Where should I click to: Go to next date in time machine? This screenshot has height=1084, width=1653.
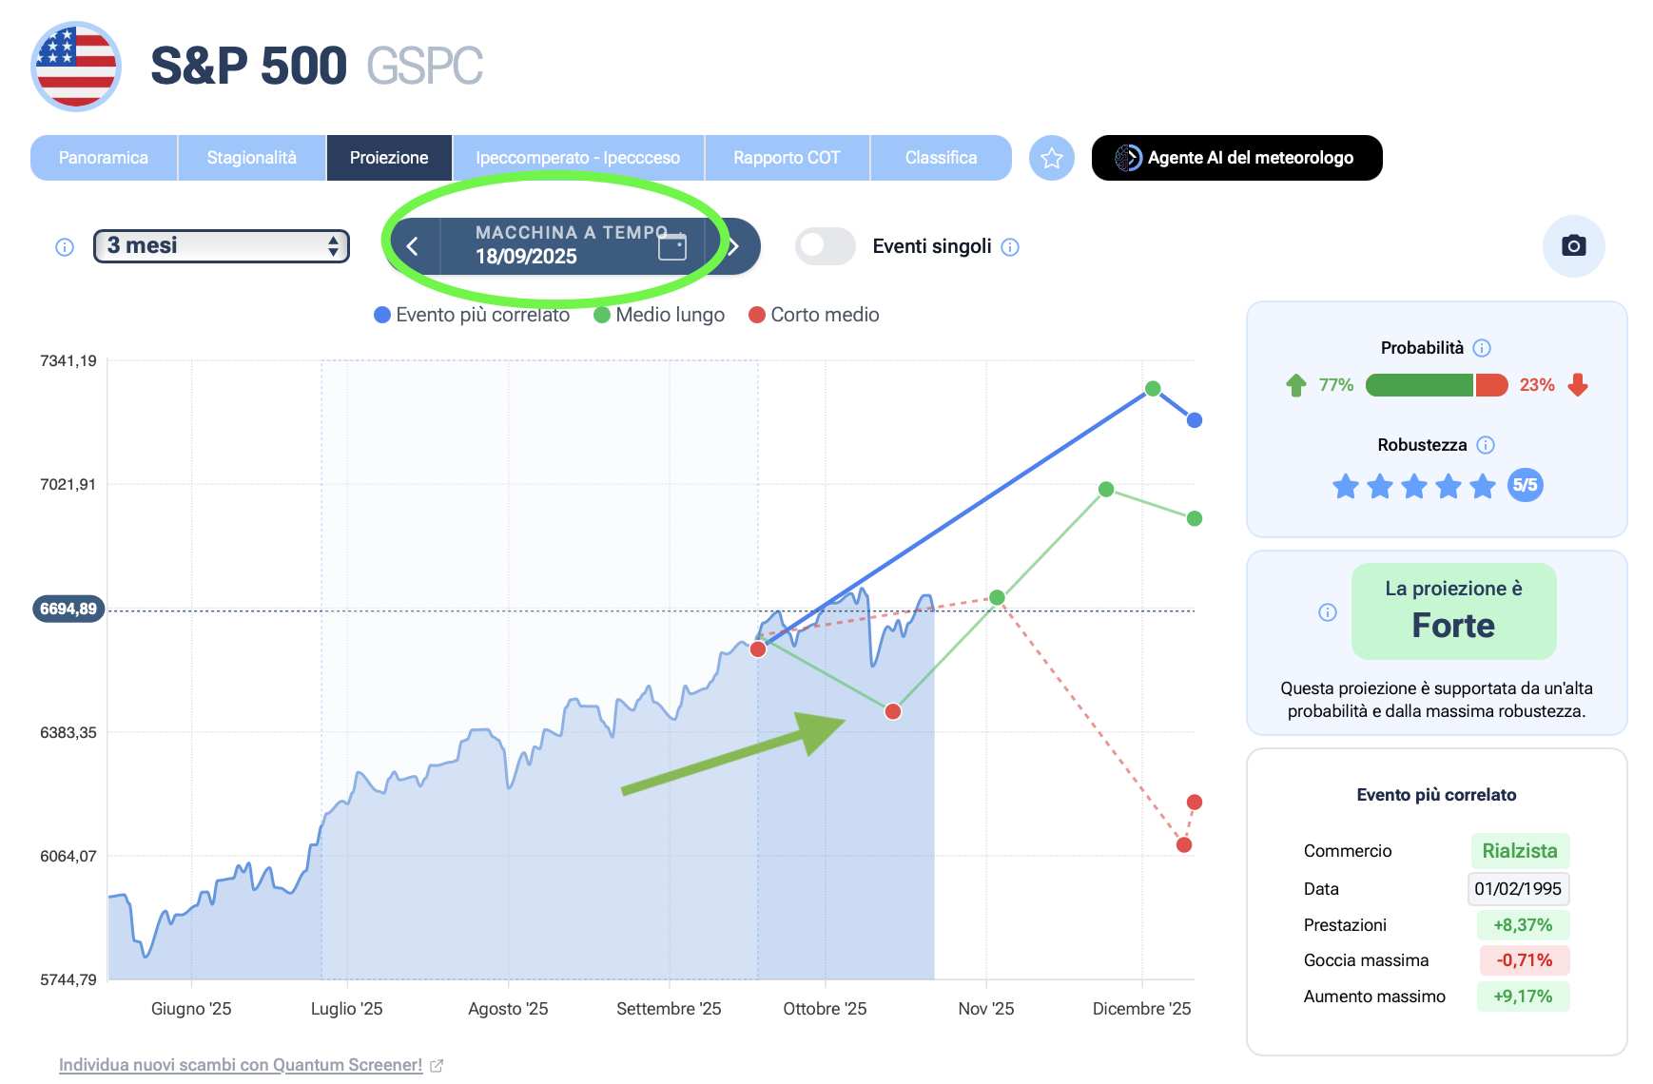733,247
